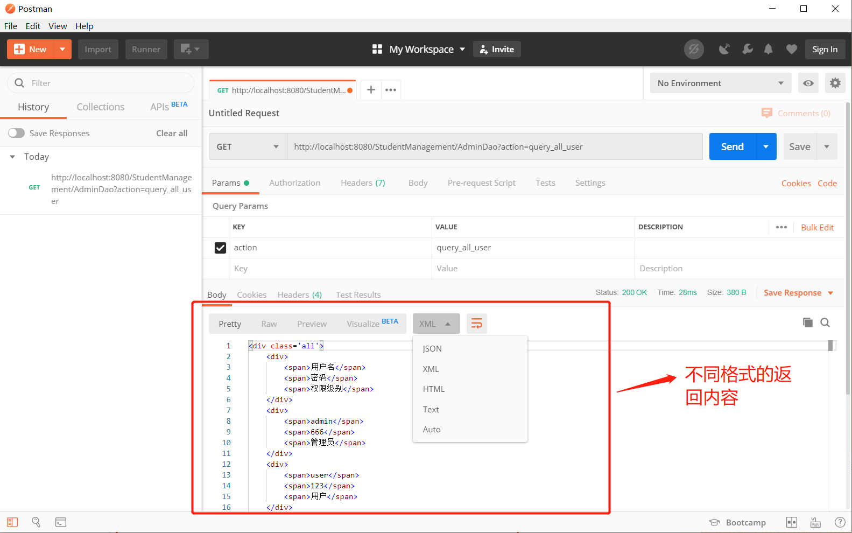Switch to the Collections tab

pos(101,107)
